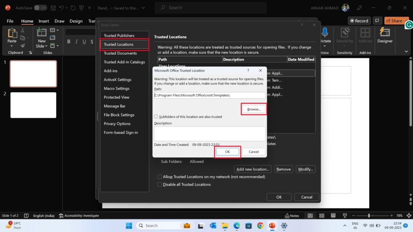Click the Italic formatting icon

(76, 41)
